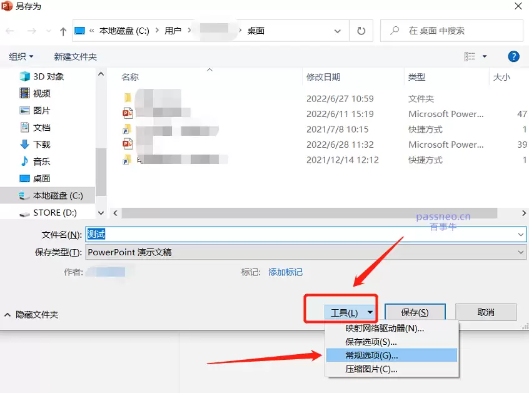Open the Help icon
The height and width of the screenshot is (393, 529).
(513, 56)
